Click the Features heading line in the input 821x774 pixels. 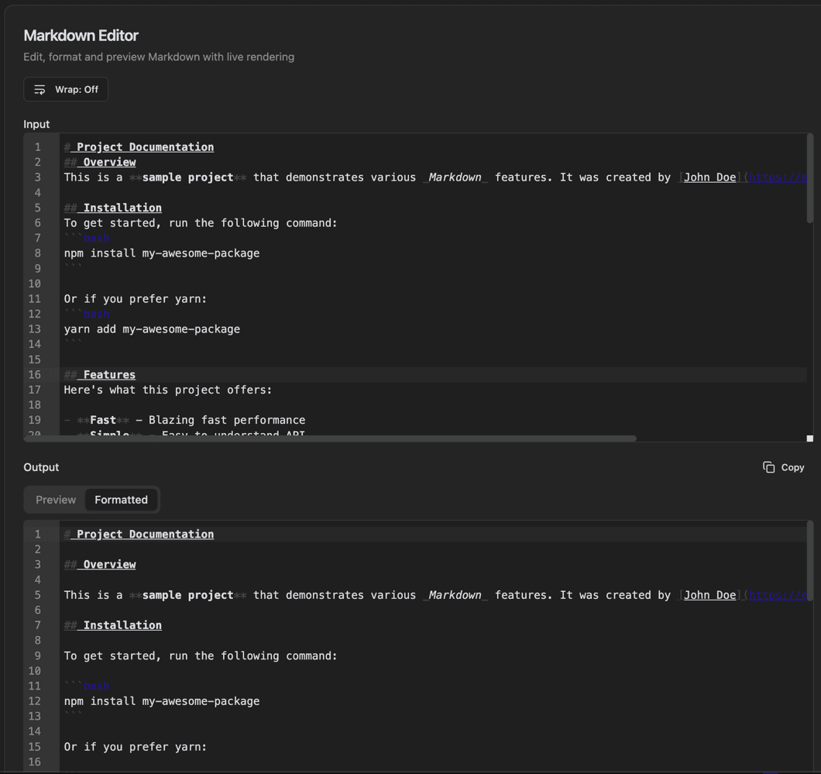tap(101, 374)
